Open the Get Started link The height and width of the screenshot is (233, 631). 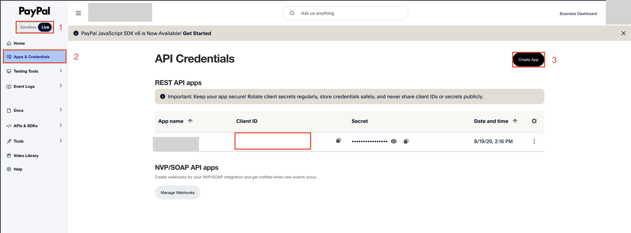pyautogui.click(x=197, y=33)
